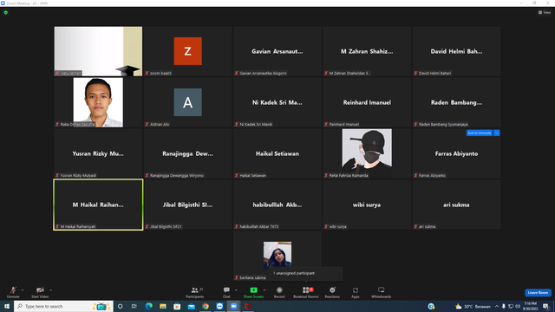Show hidden system tray icons

(497, 306)
